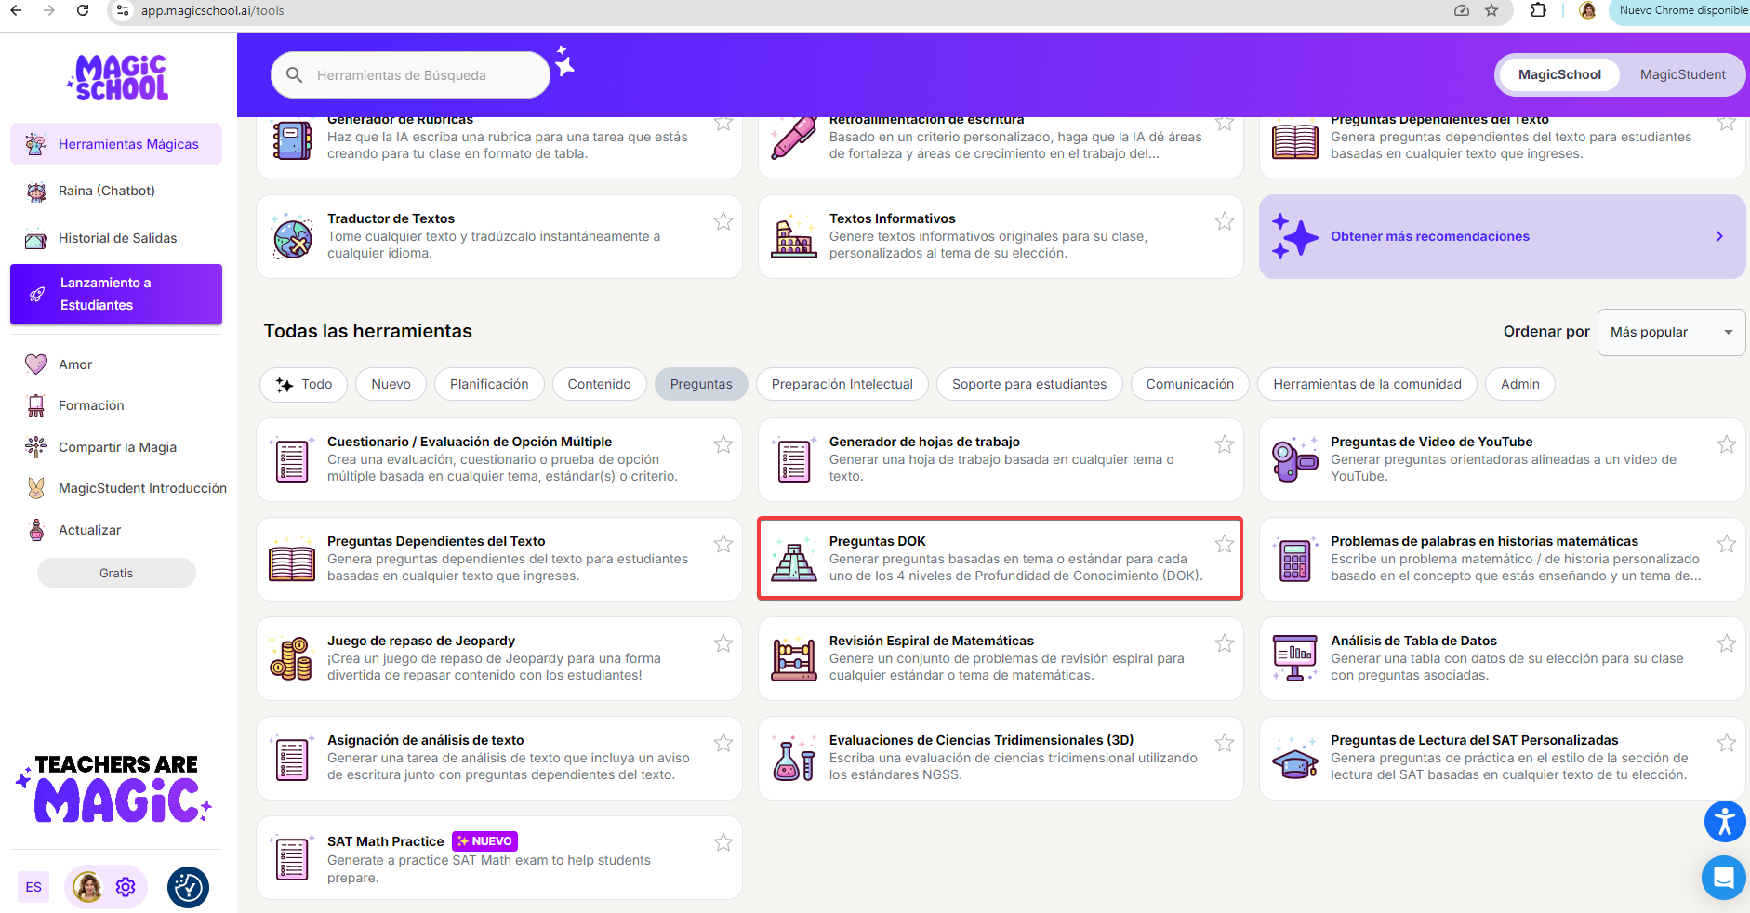Screen dimensions: 1750x913
Task: Click the Preguntas DOK pyramid icon
Action: [794, 560]
